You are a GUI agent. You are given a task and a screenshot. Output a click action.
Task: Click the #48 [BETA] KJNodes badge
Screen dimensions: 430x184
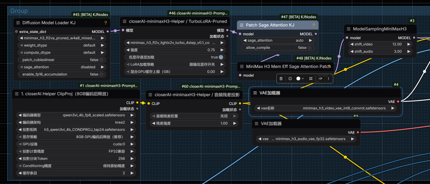click(x=314, y=58)
